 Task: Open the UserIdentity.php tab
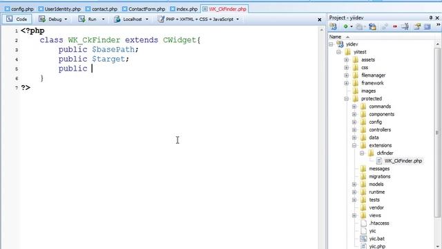tap(59, 9)
